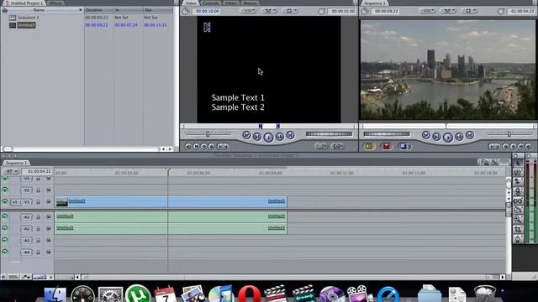Click the blue Replace edit button in Canvas
The width and height of the screenshot is (538, 302).
pos(404,146)
